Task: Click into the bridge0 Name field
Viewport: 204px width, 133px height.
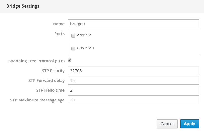Action: pos(133,24)
